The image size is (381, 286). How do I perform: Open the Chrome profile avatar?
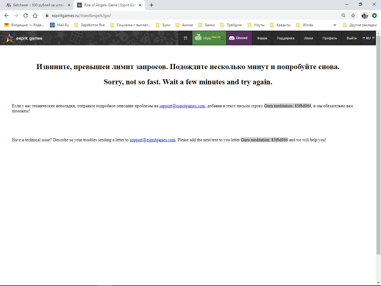365,15
